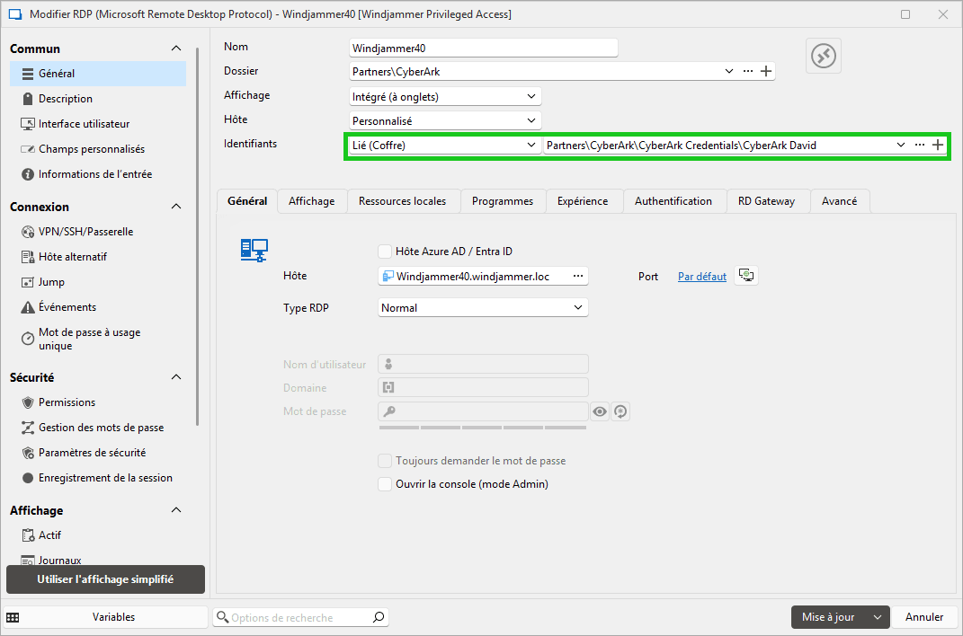Click the Par défaut port link
The height and width of the screenshot is (636, 963).
tap(701, 277)
